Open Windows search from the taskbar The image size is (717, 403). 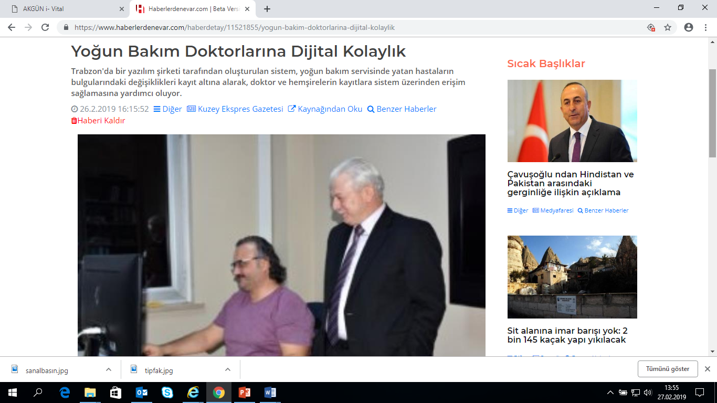tap(38, 393)
